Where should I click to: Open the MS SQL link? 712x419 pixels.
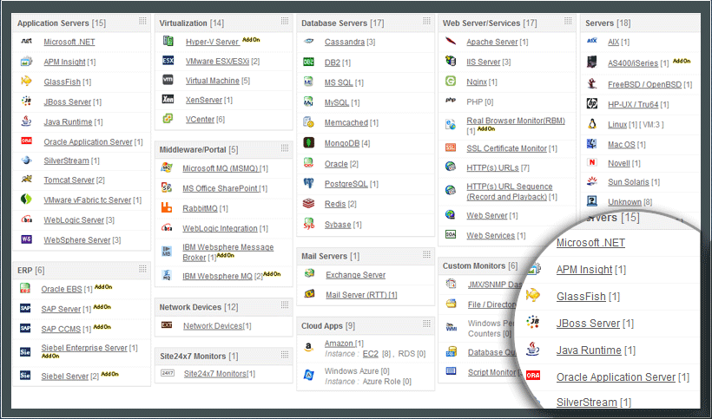339,82
